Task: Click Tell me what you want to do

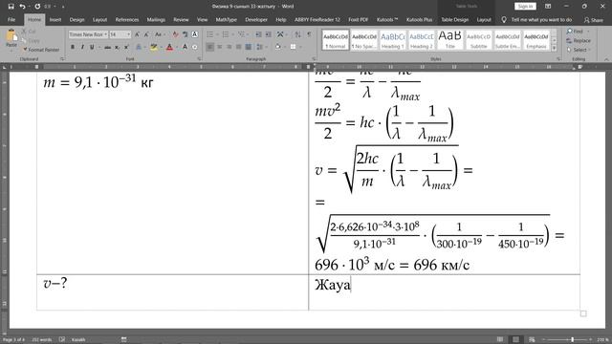Action: tap(541, 20)
